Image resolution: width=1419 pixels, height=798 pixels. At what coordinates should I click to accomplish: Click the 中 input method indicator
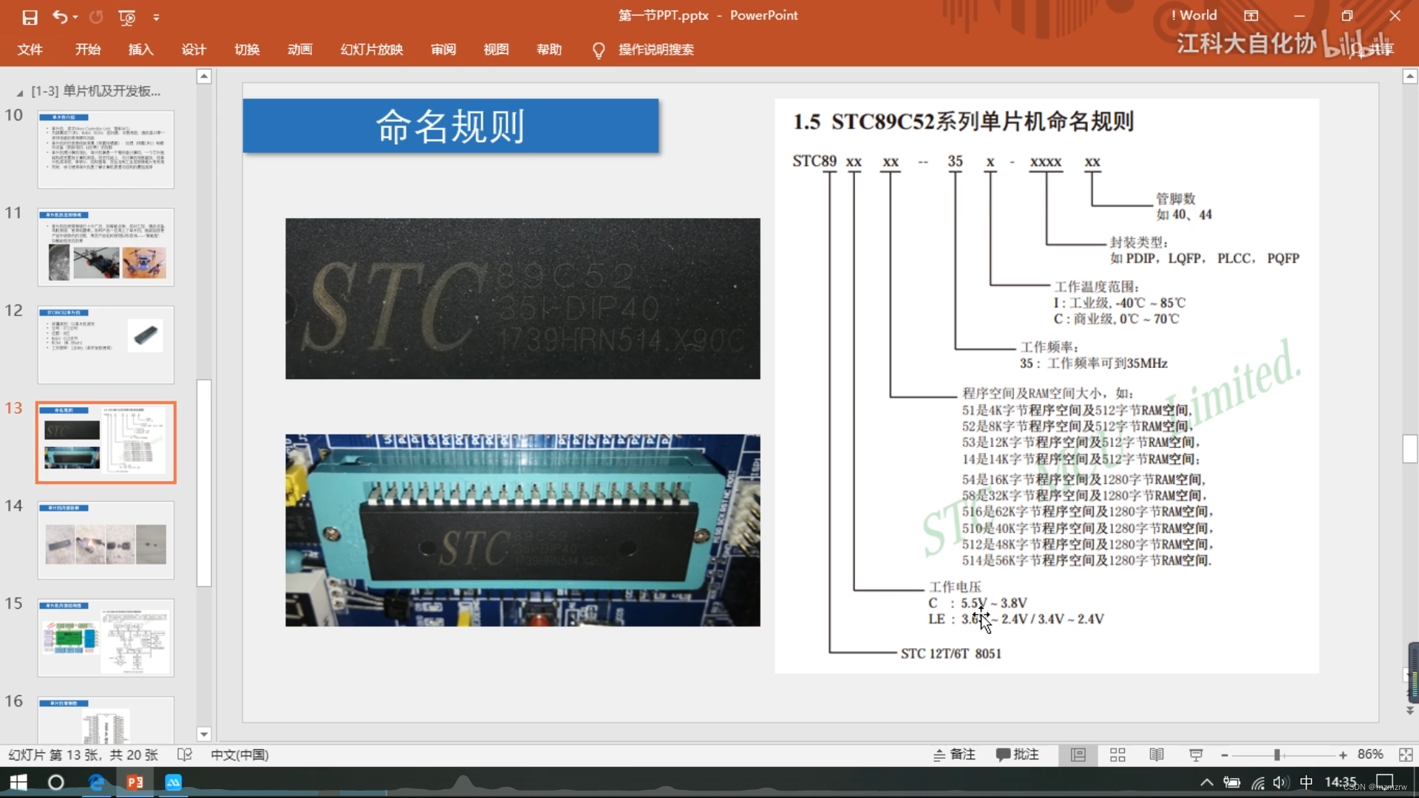1306,782
